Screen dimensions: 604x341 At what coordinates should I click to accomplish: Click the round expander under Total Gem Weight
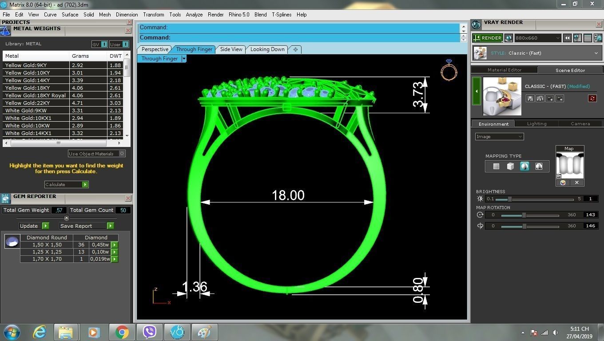point(66,218)
